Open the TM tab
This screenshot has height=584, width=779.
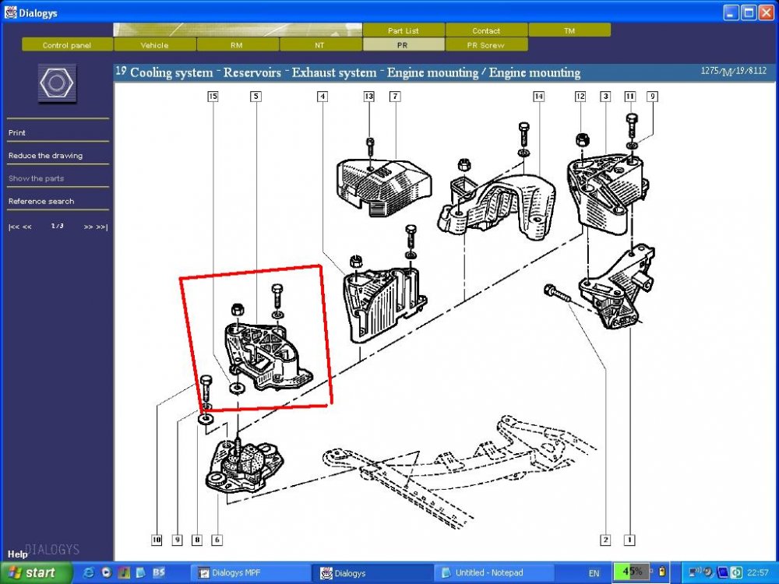pyautogui.click(x=569, y=30)
